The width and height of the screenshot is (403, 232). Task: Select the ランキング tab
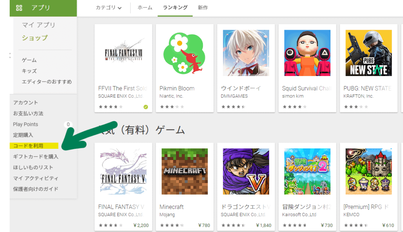point(175,8)
